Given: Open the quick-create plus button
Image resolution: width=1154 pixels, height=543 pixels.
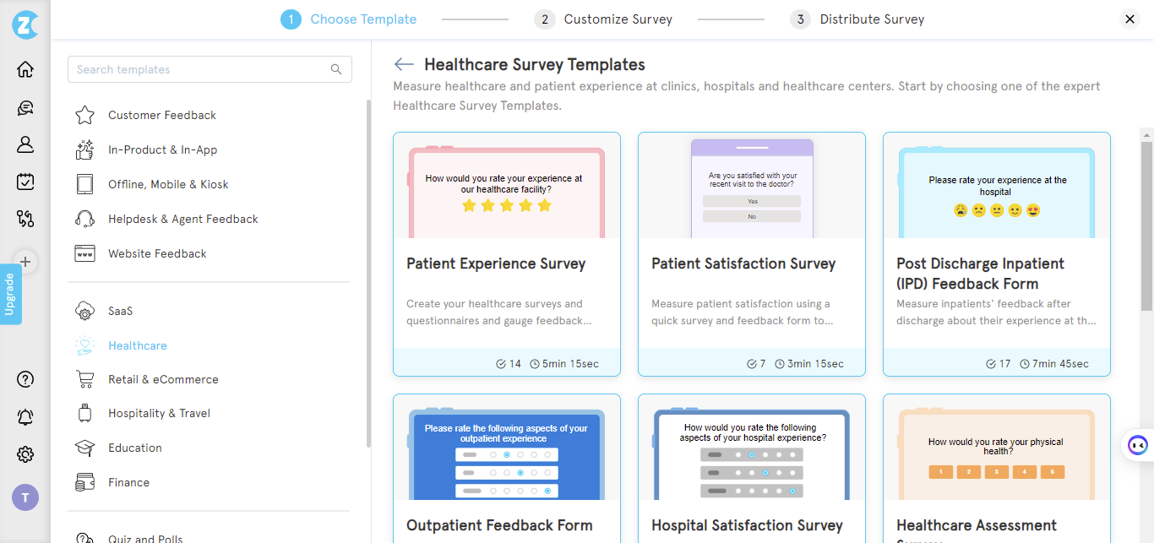Looking at the screenshot, I should (x=25, y=262).
